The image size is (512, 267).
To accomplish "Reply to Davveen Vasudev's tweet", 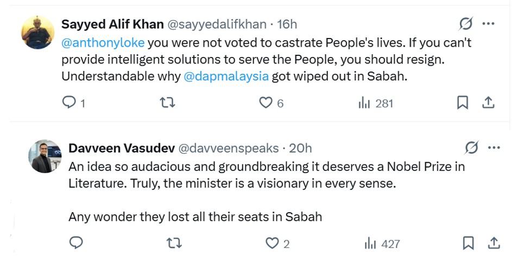I will click(x=76, y=243).
